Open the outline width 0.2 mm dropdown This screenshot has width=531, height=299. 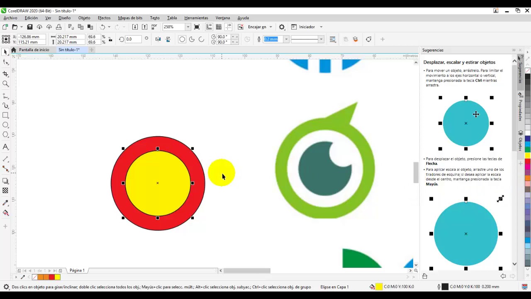[286, 39]
